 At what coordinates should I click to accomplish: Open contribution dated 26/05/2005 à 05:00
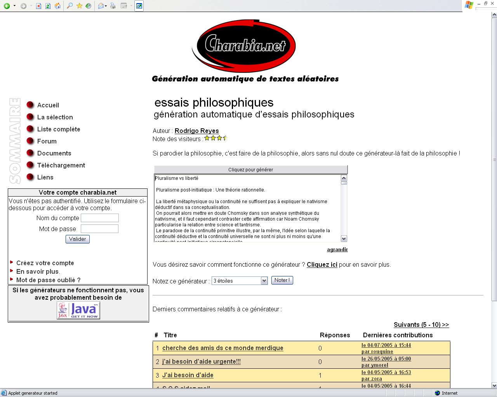386,359
